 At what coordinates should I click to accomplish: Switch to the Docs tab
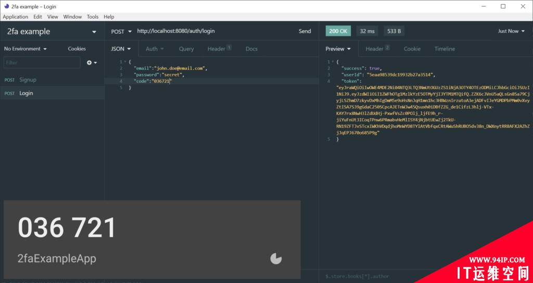[251, 49]
